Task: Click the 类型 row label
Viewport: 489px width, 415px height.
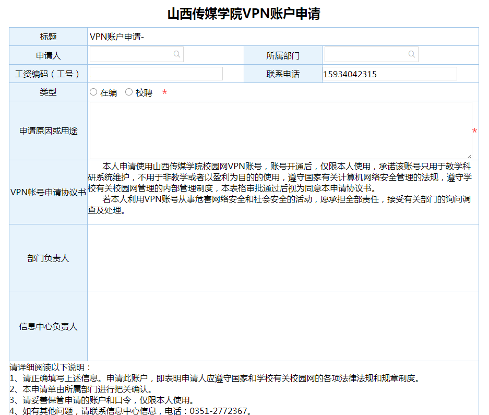Action: (48, 92)
